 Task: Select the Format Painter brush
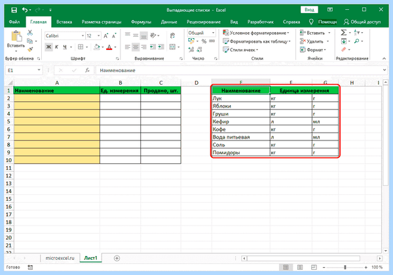pos(30,49)
